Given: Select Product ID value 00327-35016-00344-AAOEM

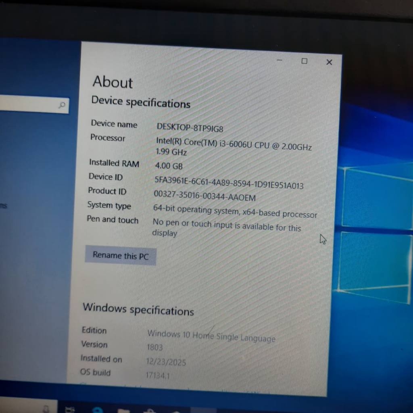Looking at the screenshot, I should [x=204, y=196].
